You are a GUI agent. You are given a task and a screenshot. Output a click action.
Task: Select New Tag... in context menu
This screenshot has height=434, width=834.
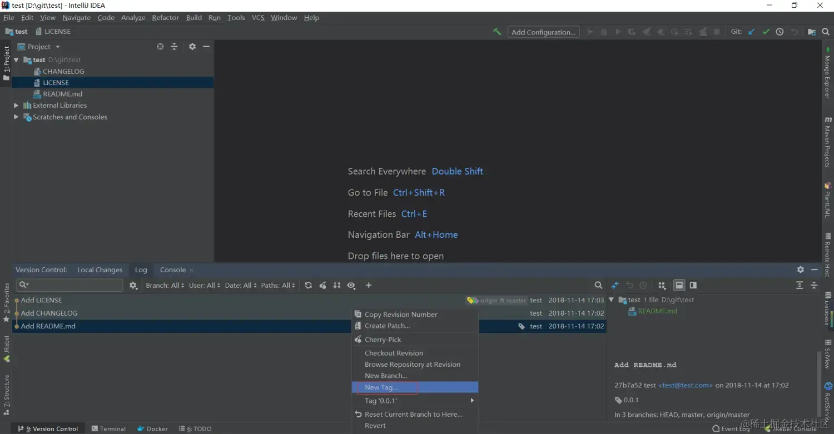click(x=415, y=387)
